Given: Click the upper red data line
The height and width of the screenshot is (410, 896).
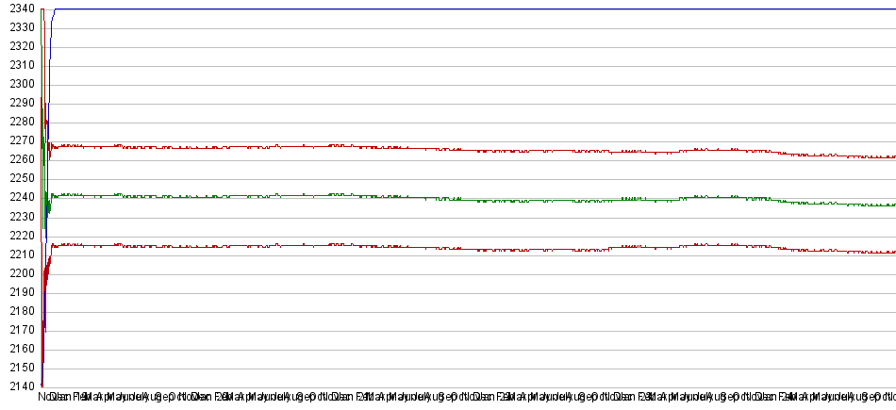Looking at the screenshot, I should 472,150.
